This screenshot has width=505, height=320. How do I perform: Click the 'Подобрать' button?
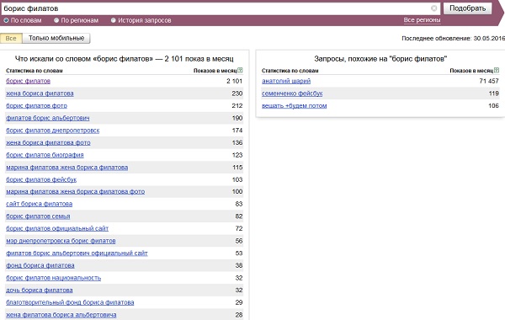(x=467, y=8)
